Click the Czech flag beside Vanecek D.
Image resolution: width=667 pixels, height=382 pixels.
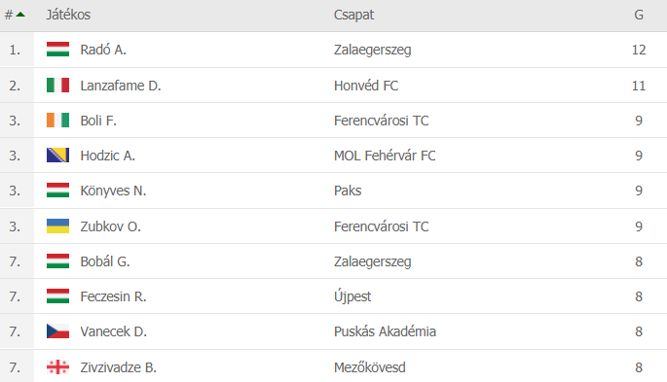click(x=57, y=331)
